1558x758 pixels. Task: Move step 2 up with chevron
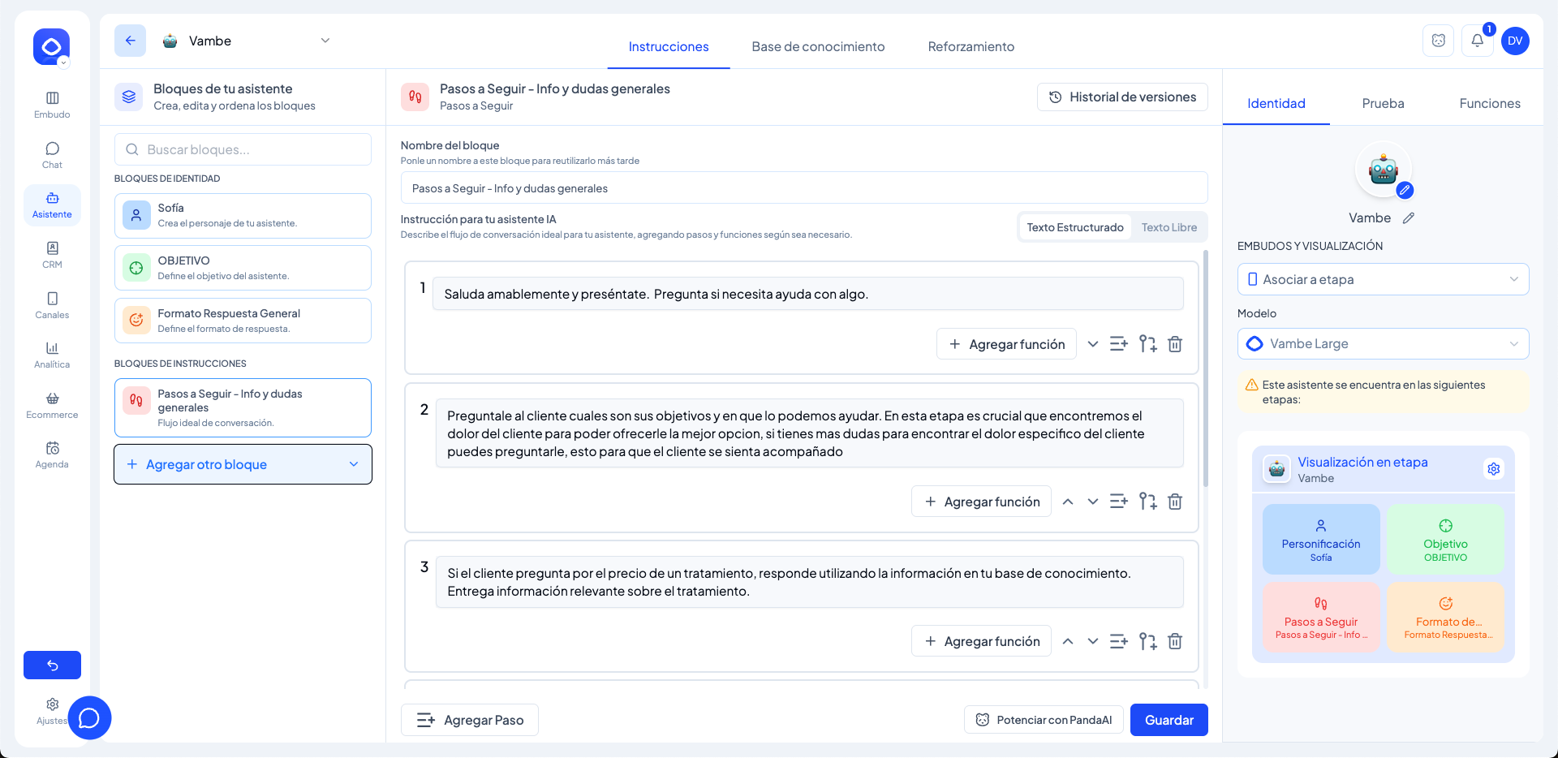point(1068,502)
